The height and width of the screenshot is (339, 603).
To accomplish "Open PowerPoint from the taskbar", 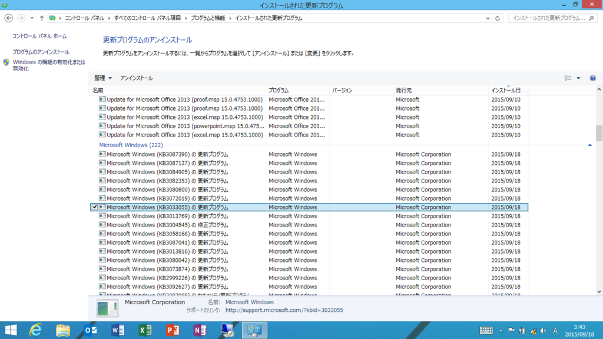I will 173,330.
